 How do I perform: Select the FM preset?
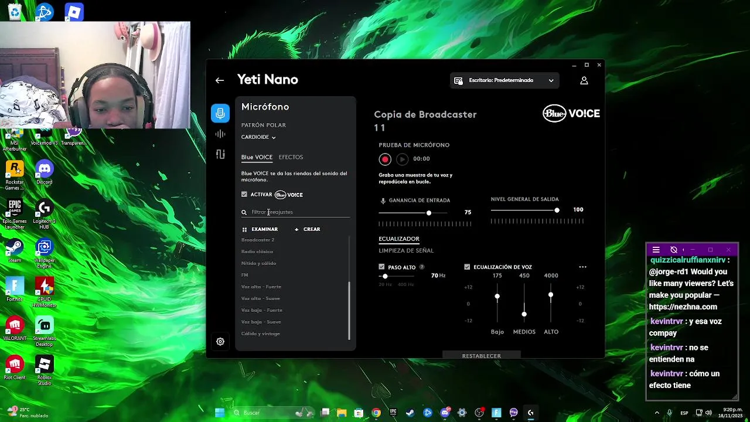(x=245, y=275)
